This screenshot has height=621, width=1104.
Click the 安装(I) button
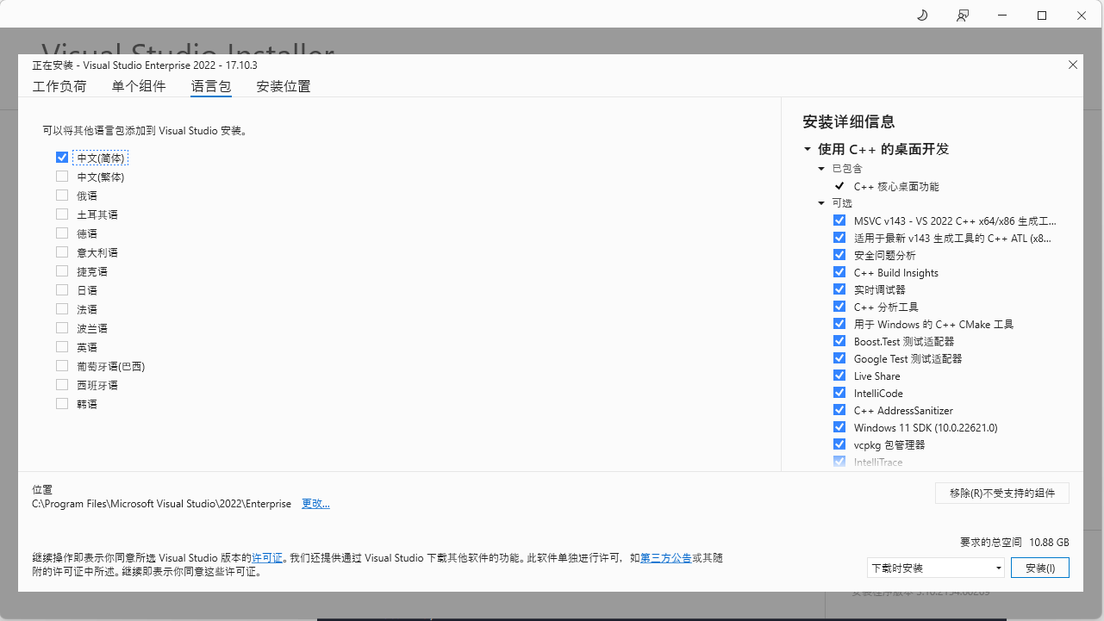pos(1040,568)
